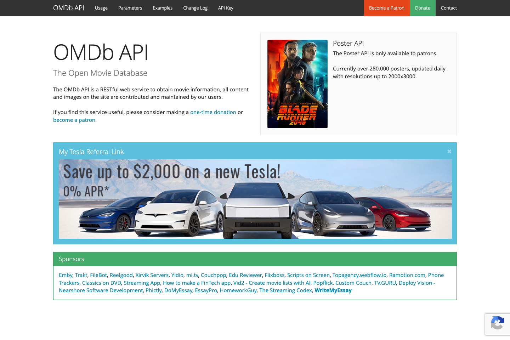Viewport: 510px width, 340px height.
Task: Click the one-time donation link
Action: tap(213, 112)
